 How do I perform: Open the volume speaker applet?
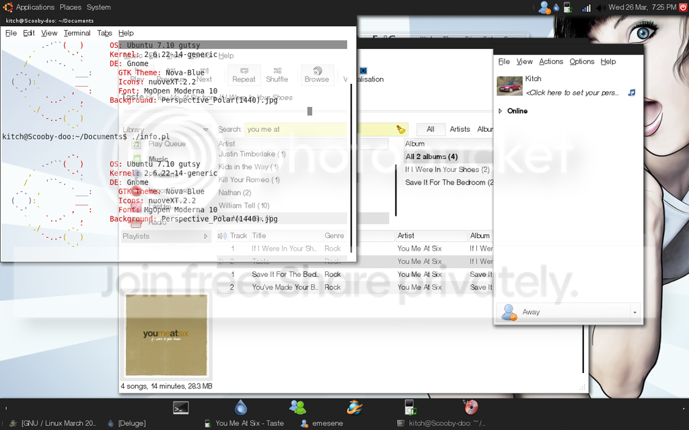point(601,7)
